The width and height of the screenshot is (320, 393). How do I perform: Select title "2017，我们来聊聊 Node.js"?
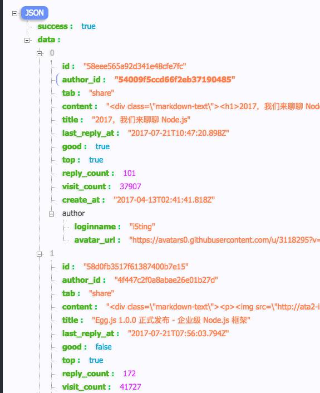point(141,120)
